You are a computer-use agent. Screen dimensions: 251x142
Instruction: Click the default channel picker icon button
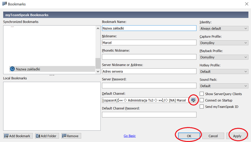click(193, 100)
